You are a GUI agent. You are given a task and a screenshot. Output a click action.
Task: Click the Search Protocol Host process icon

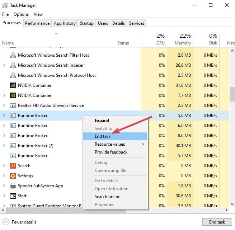coord(13,75)
